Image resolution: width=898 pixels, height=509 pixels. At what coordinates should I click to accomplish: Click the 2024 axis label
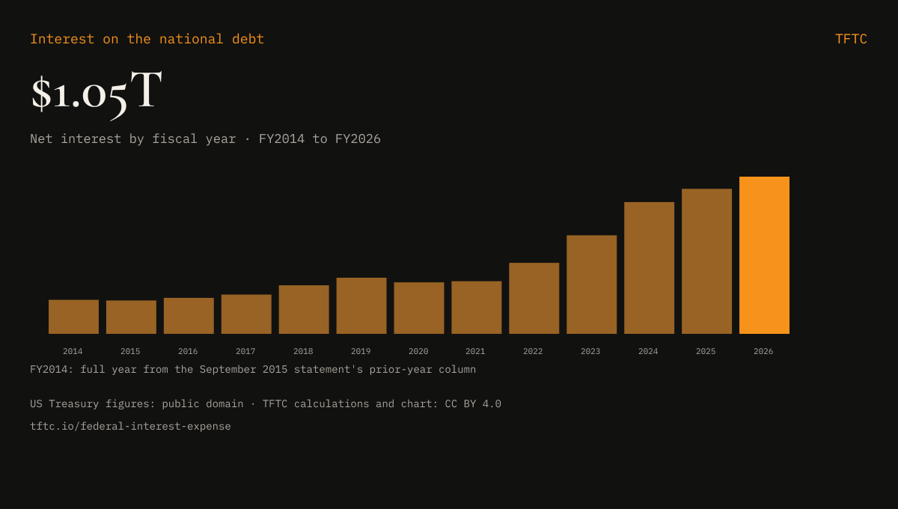(x=650, y=351)
